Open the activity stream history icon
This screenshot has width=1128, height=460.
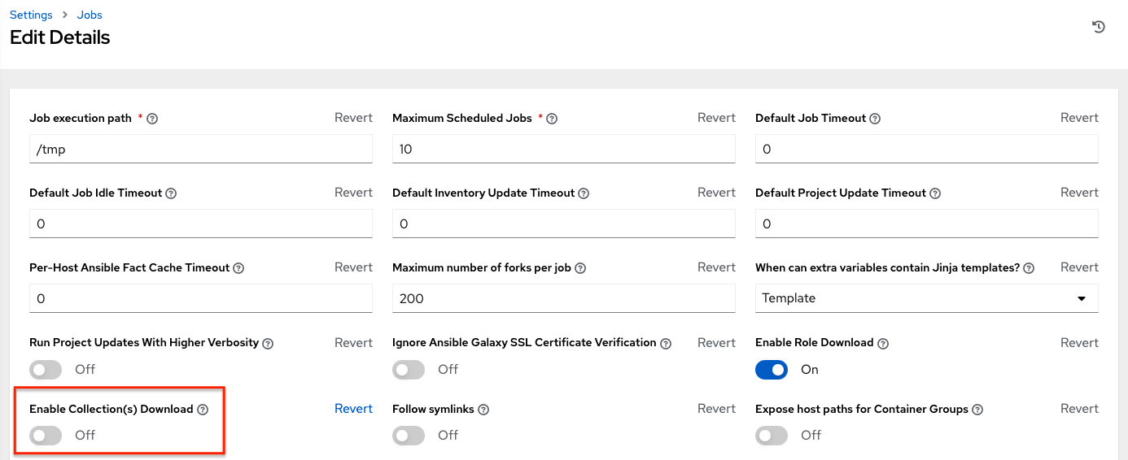point(1098,27)
